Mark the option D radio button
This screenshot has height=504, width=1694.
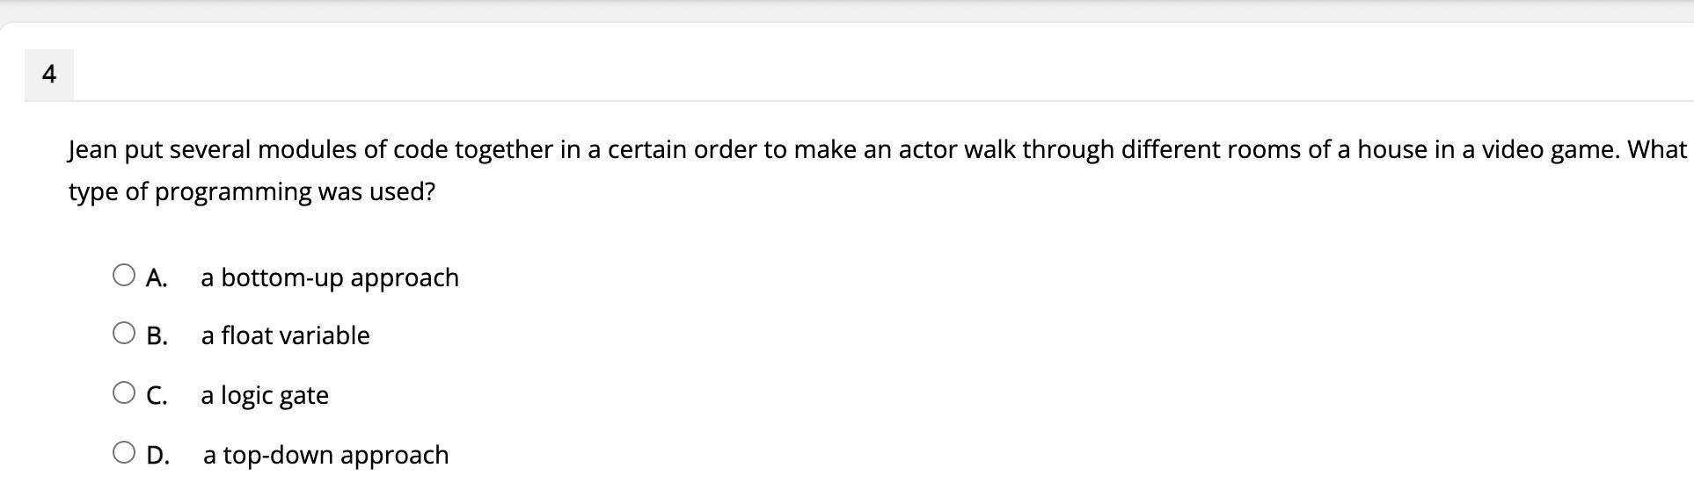(x=124, y=453)
